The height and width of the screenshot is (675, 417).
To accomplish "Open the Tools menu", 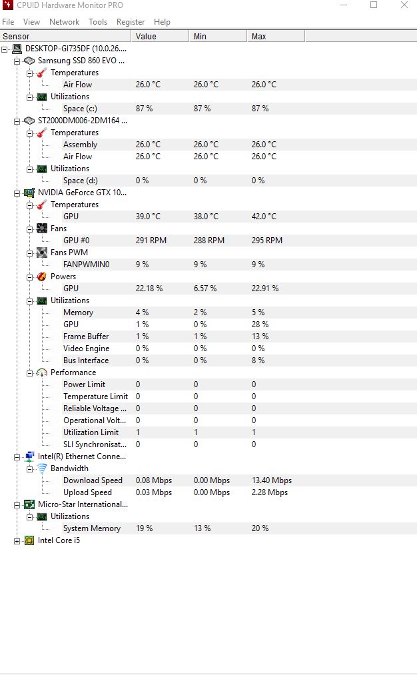I will [x=98, y=22].
